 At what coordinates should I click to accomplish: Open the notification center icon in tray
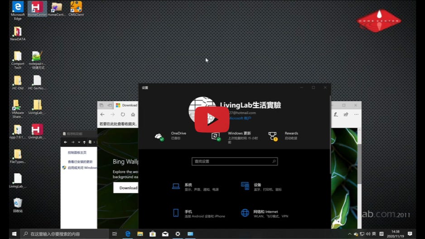pyautogui.click(x=410, y=234)
